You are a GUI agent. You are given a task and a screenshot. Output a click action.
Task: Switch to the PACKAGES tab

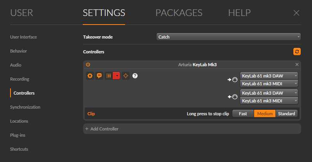179,13
